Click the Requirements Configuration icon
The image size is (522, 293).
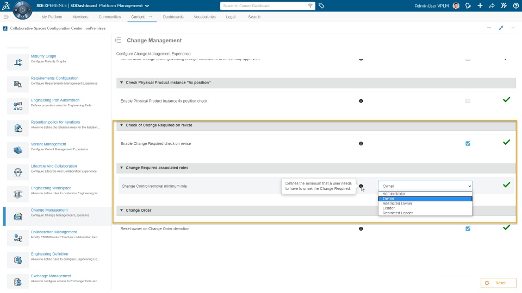(18, 84)
